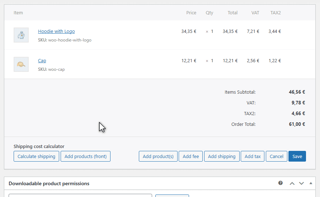Click the Calculate shipping button
The image size is (320, 197).
36,156
